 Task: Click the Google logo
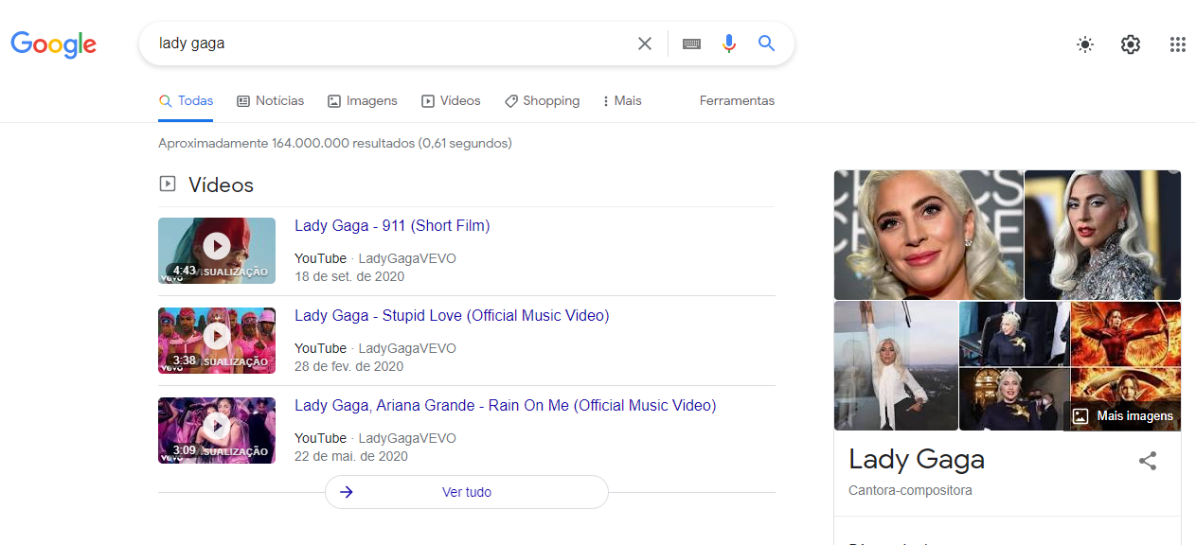point(54,44)
